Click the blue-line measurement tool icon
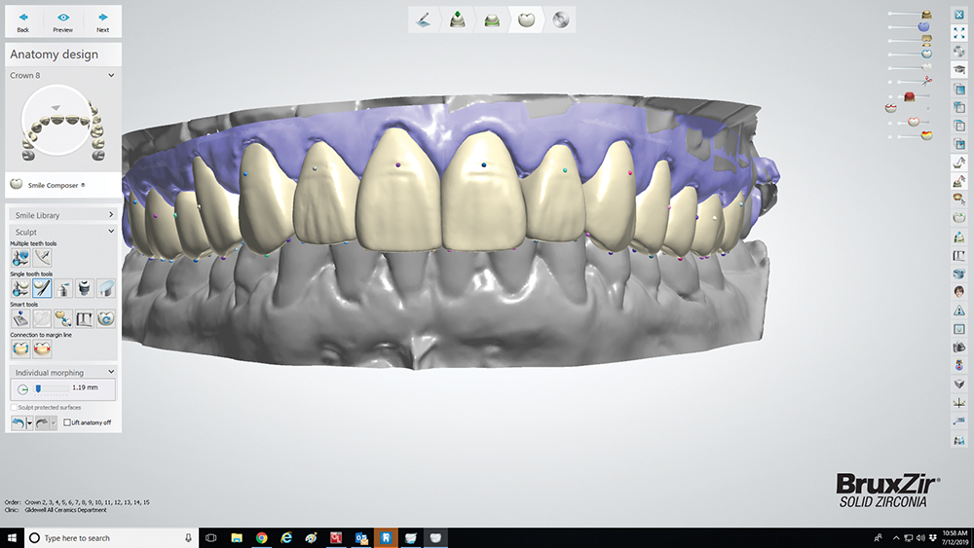The height and width of the screenshot is (548, 974). [x=959, y=163]
